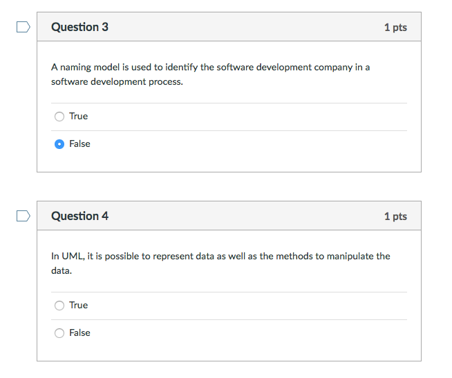Click the "False" label text in Question 4
452x378 pixels.
tap(79, 333)
